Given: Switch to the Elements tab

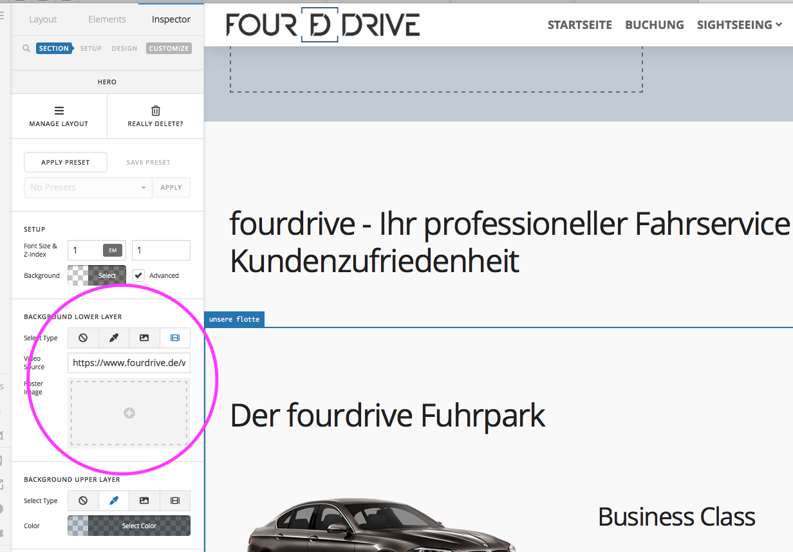Looking at the screenshot, I should [107, 19].
